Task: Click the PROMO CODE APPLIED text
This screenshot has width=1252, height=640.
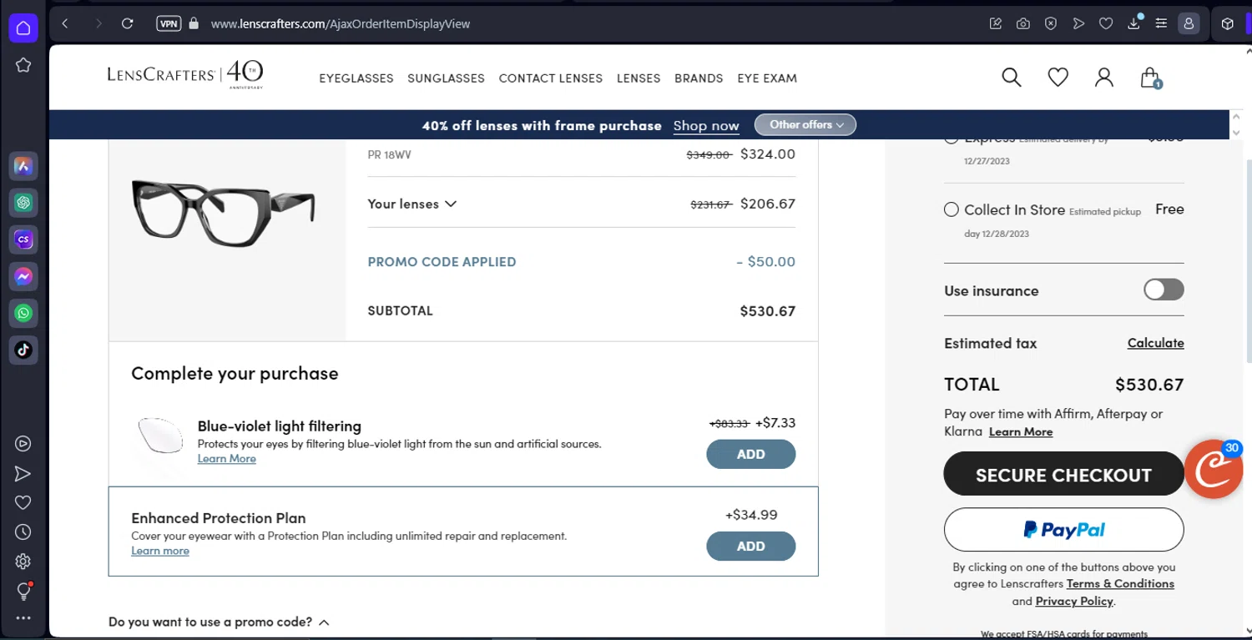Action: [442, 261]
